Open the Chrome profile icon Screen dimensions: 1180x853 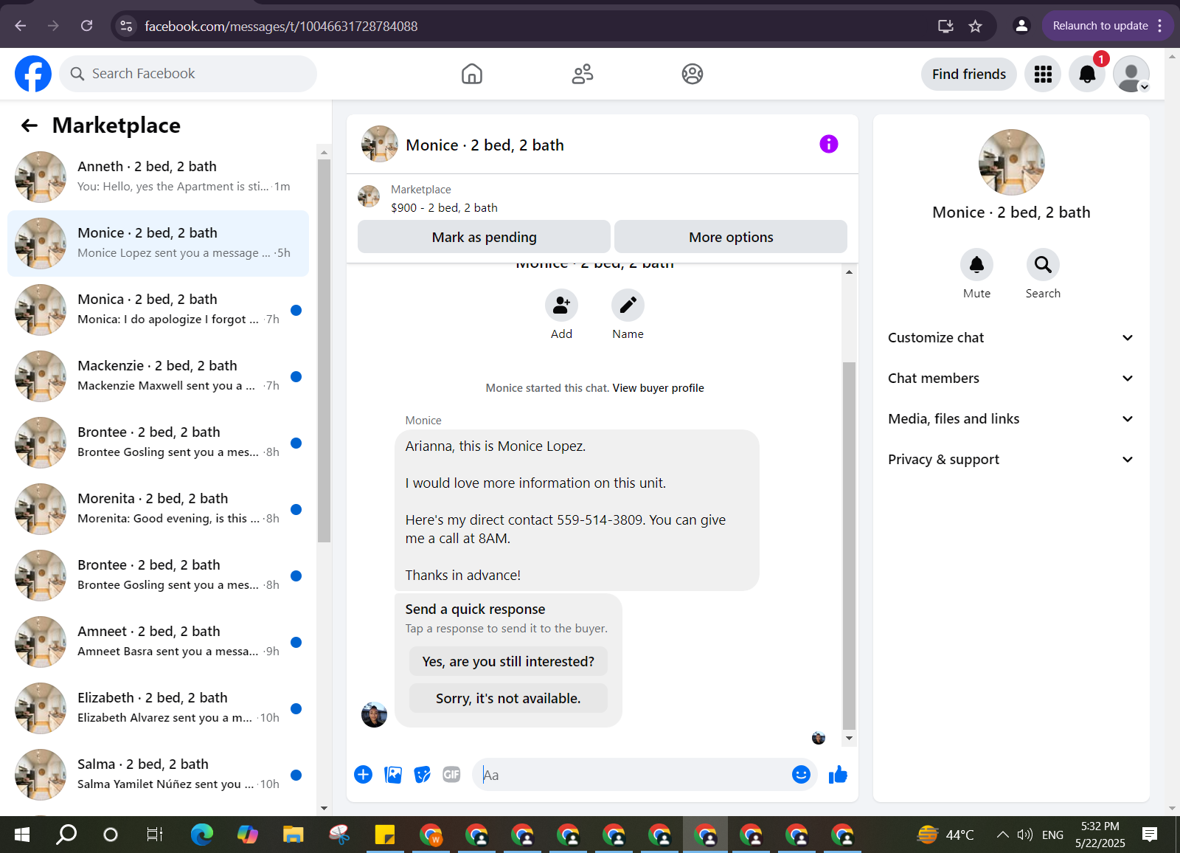pyautogui.click(x=1021, y=26)
